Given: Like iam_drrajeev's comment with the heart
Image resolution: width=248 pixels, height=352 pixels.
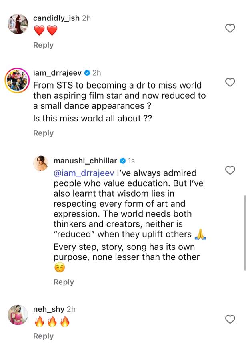Looking at the screenshot, I should pos(230,82).
